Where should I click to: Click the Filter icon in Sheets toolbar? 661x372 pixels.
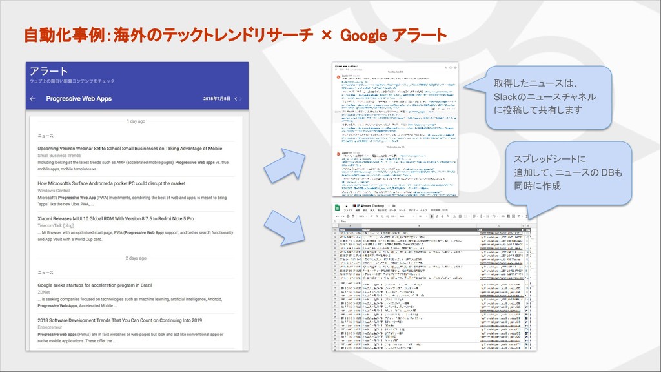(518, 216)
